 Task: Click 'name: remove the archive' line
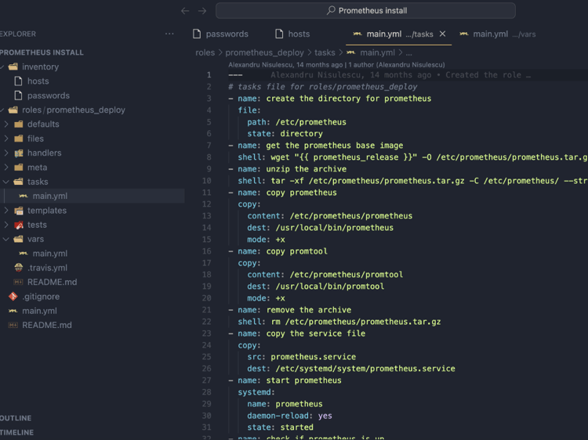coord(294,310)
